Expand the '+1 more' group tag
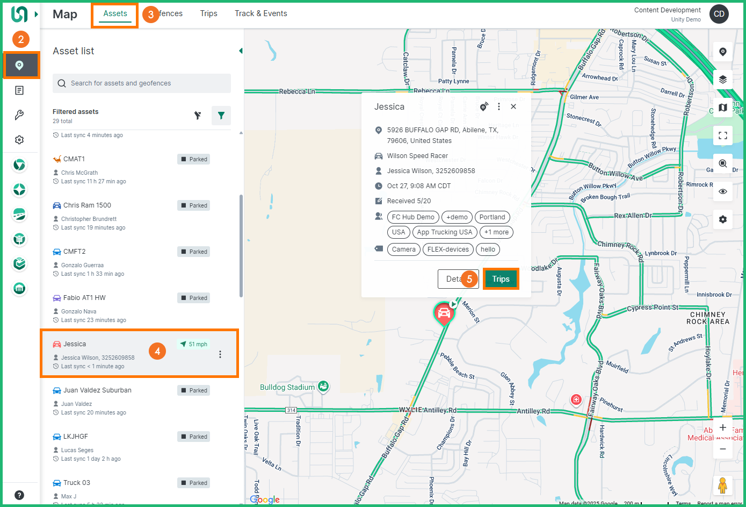The image size is (746, 507). [x=496, y=232]
